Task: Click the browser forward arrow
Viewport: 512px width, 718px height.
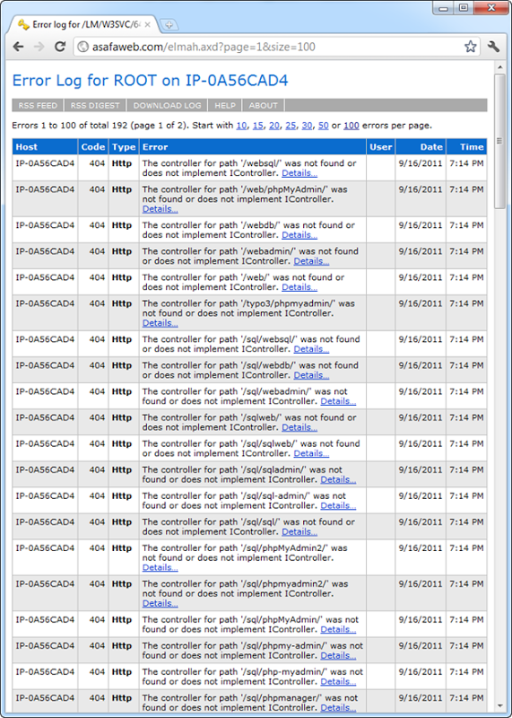Action: (39, 47)
